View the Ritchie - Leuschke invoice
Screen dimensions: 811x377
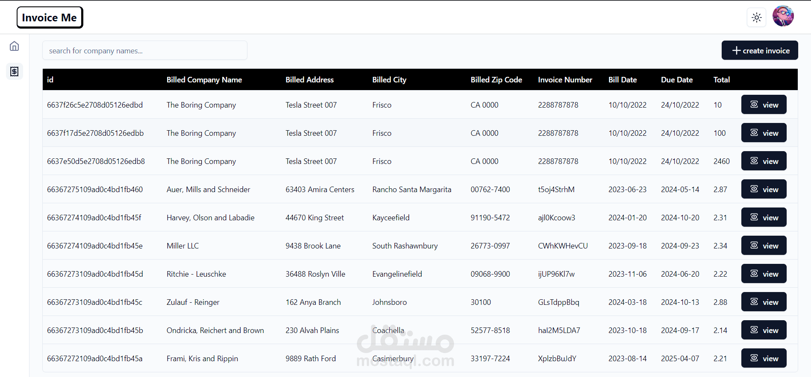point(764,274)
